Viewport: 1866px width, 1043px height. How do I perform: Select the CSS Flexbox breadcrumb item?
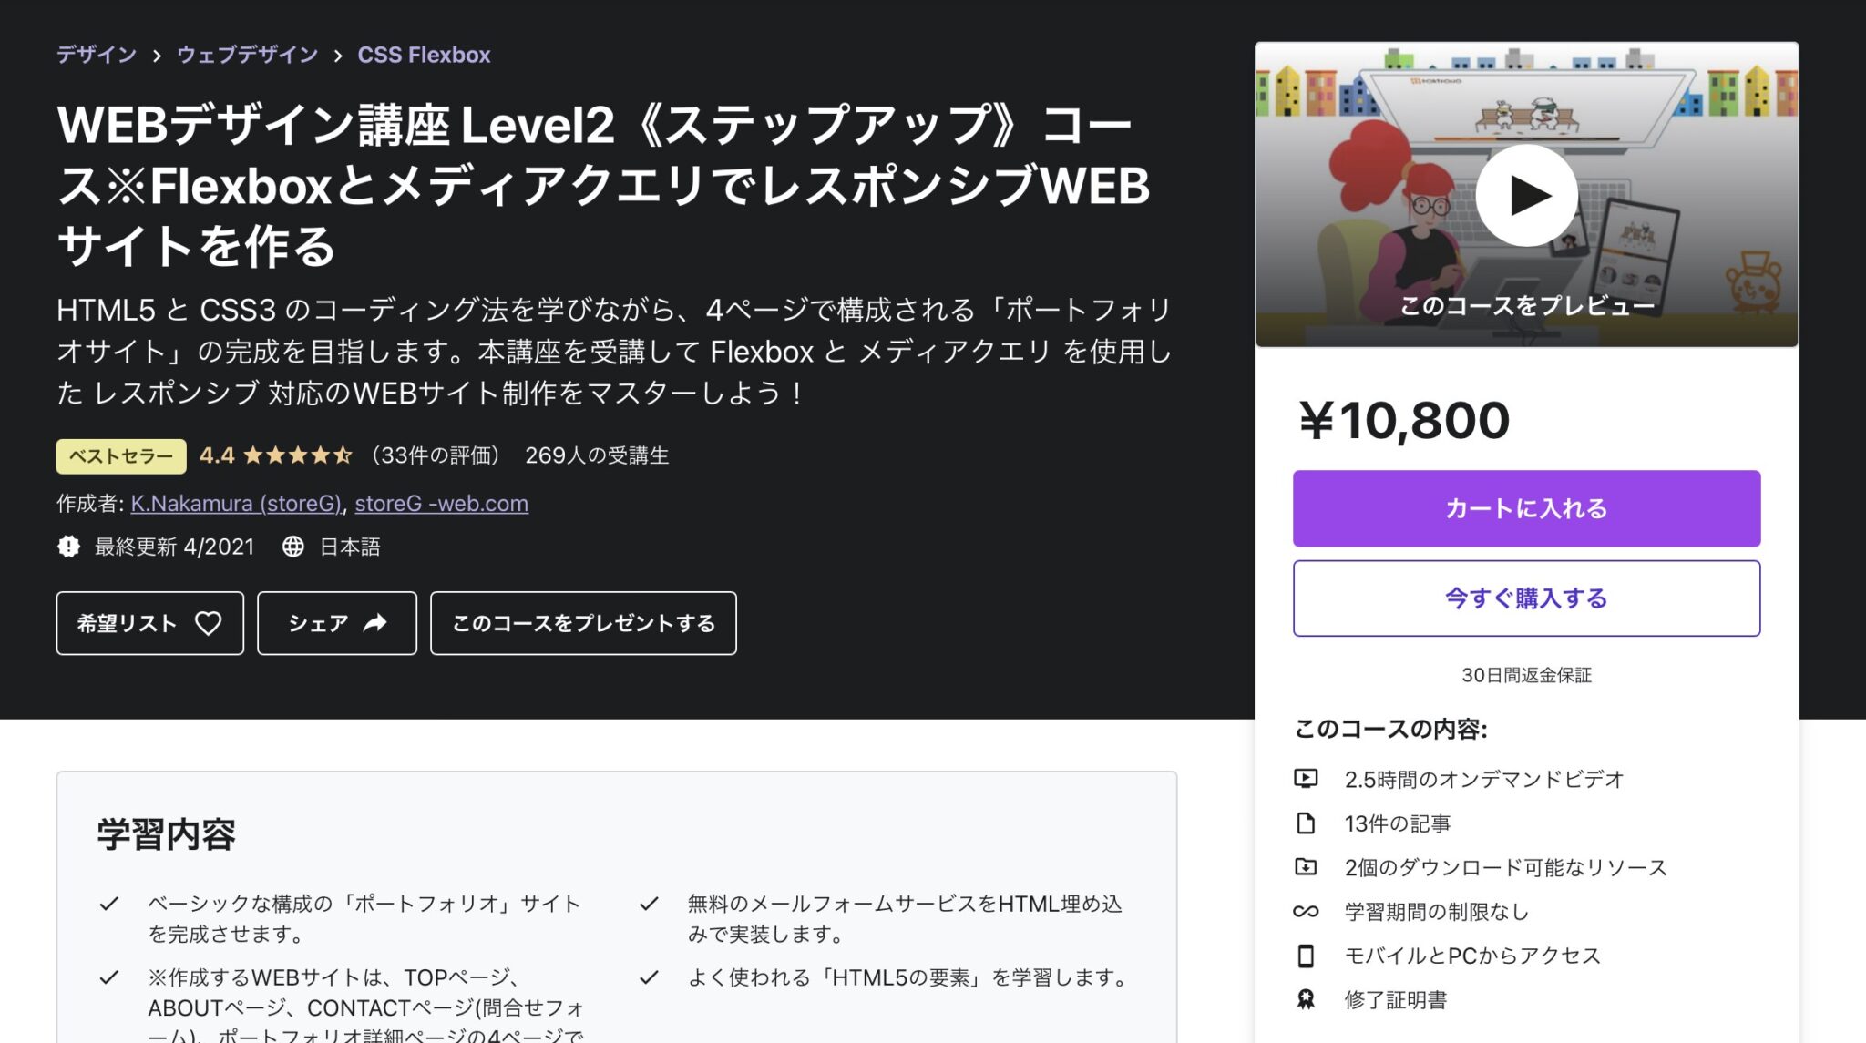tap(422, 54)
